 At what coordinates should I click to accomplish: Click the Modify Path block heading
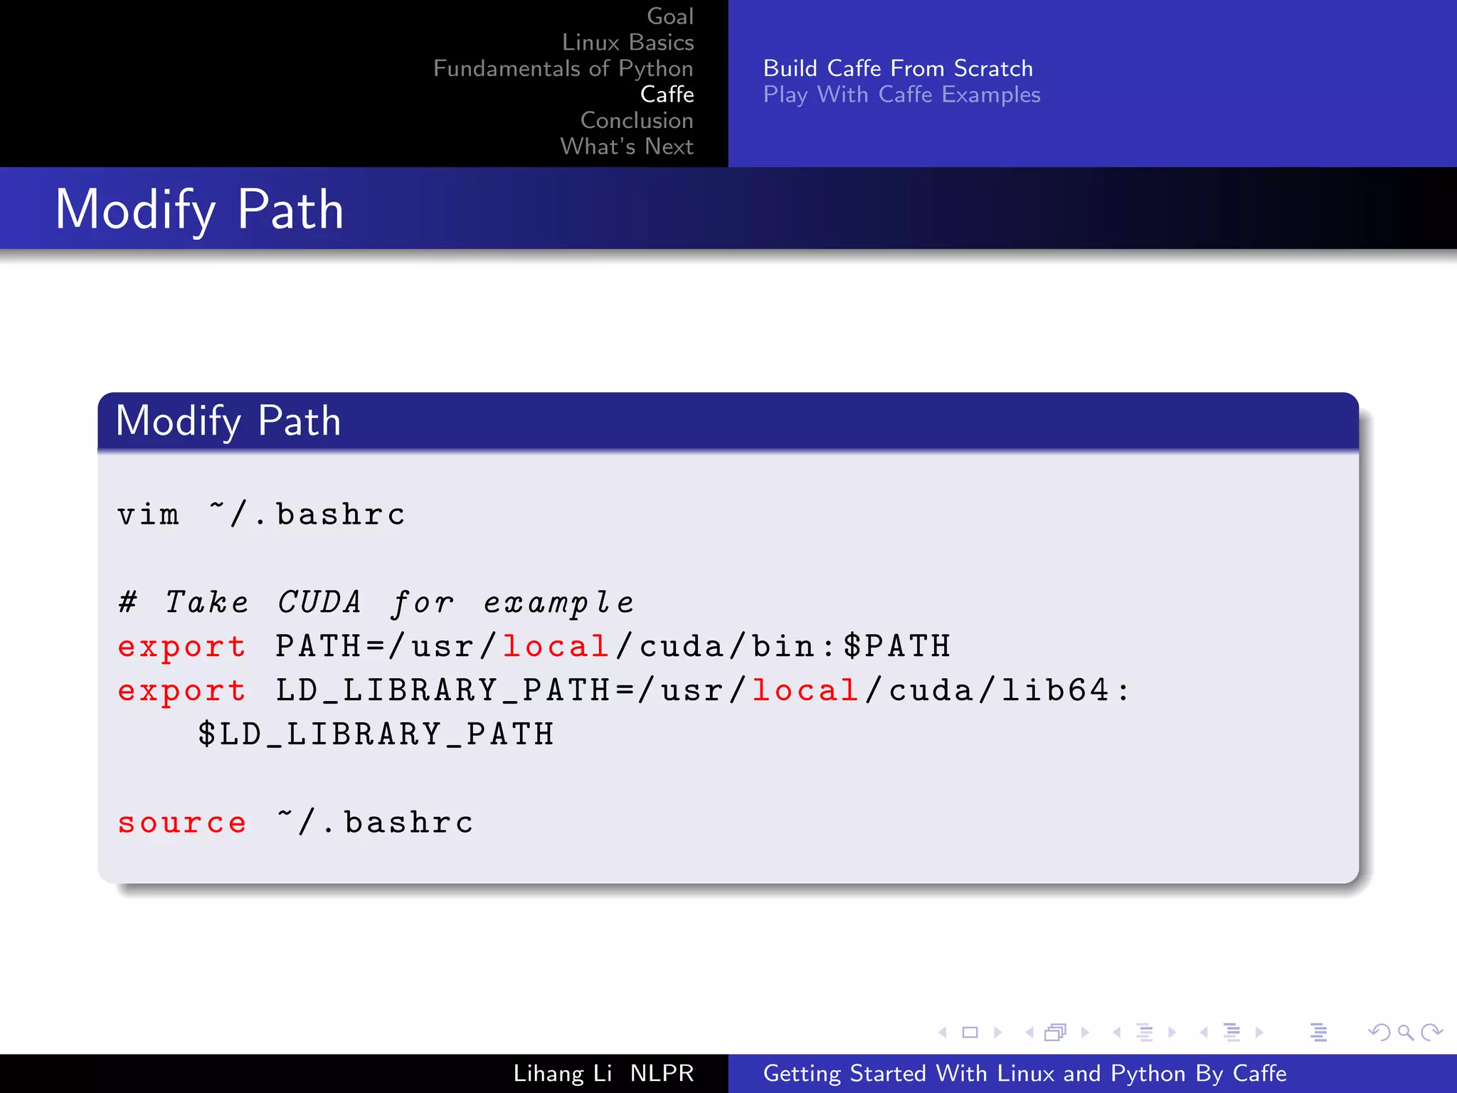228,421
